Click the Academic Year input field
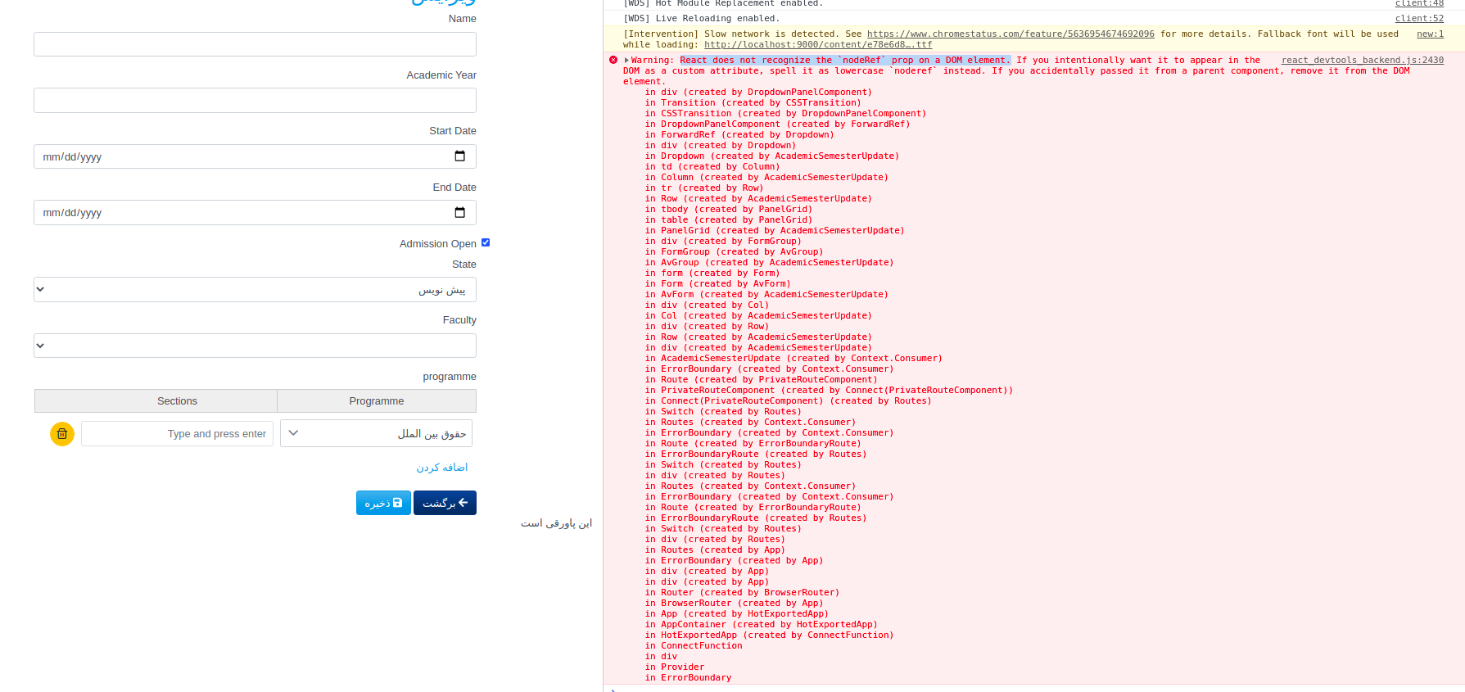 click(x=255, y=101)
